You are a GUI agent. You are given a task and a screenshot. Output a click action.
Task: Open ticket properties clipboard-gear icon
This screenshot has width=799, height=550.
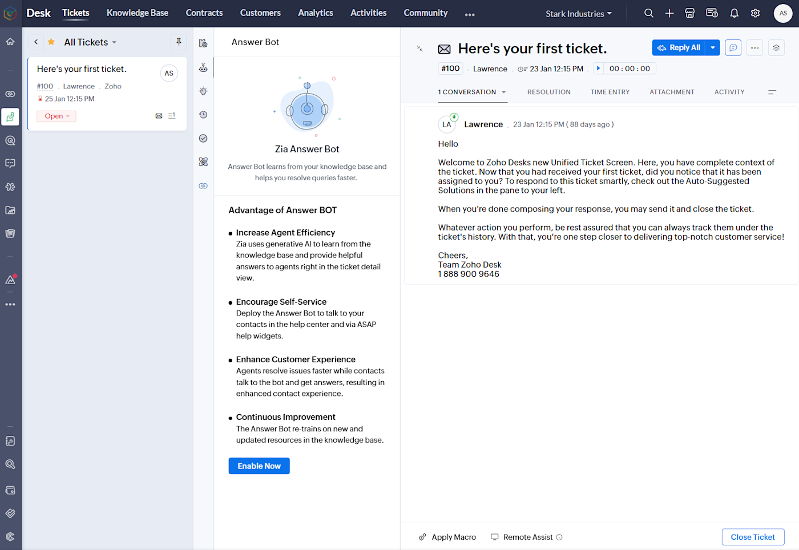click(x=203, y=43)
